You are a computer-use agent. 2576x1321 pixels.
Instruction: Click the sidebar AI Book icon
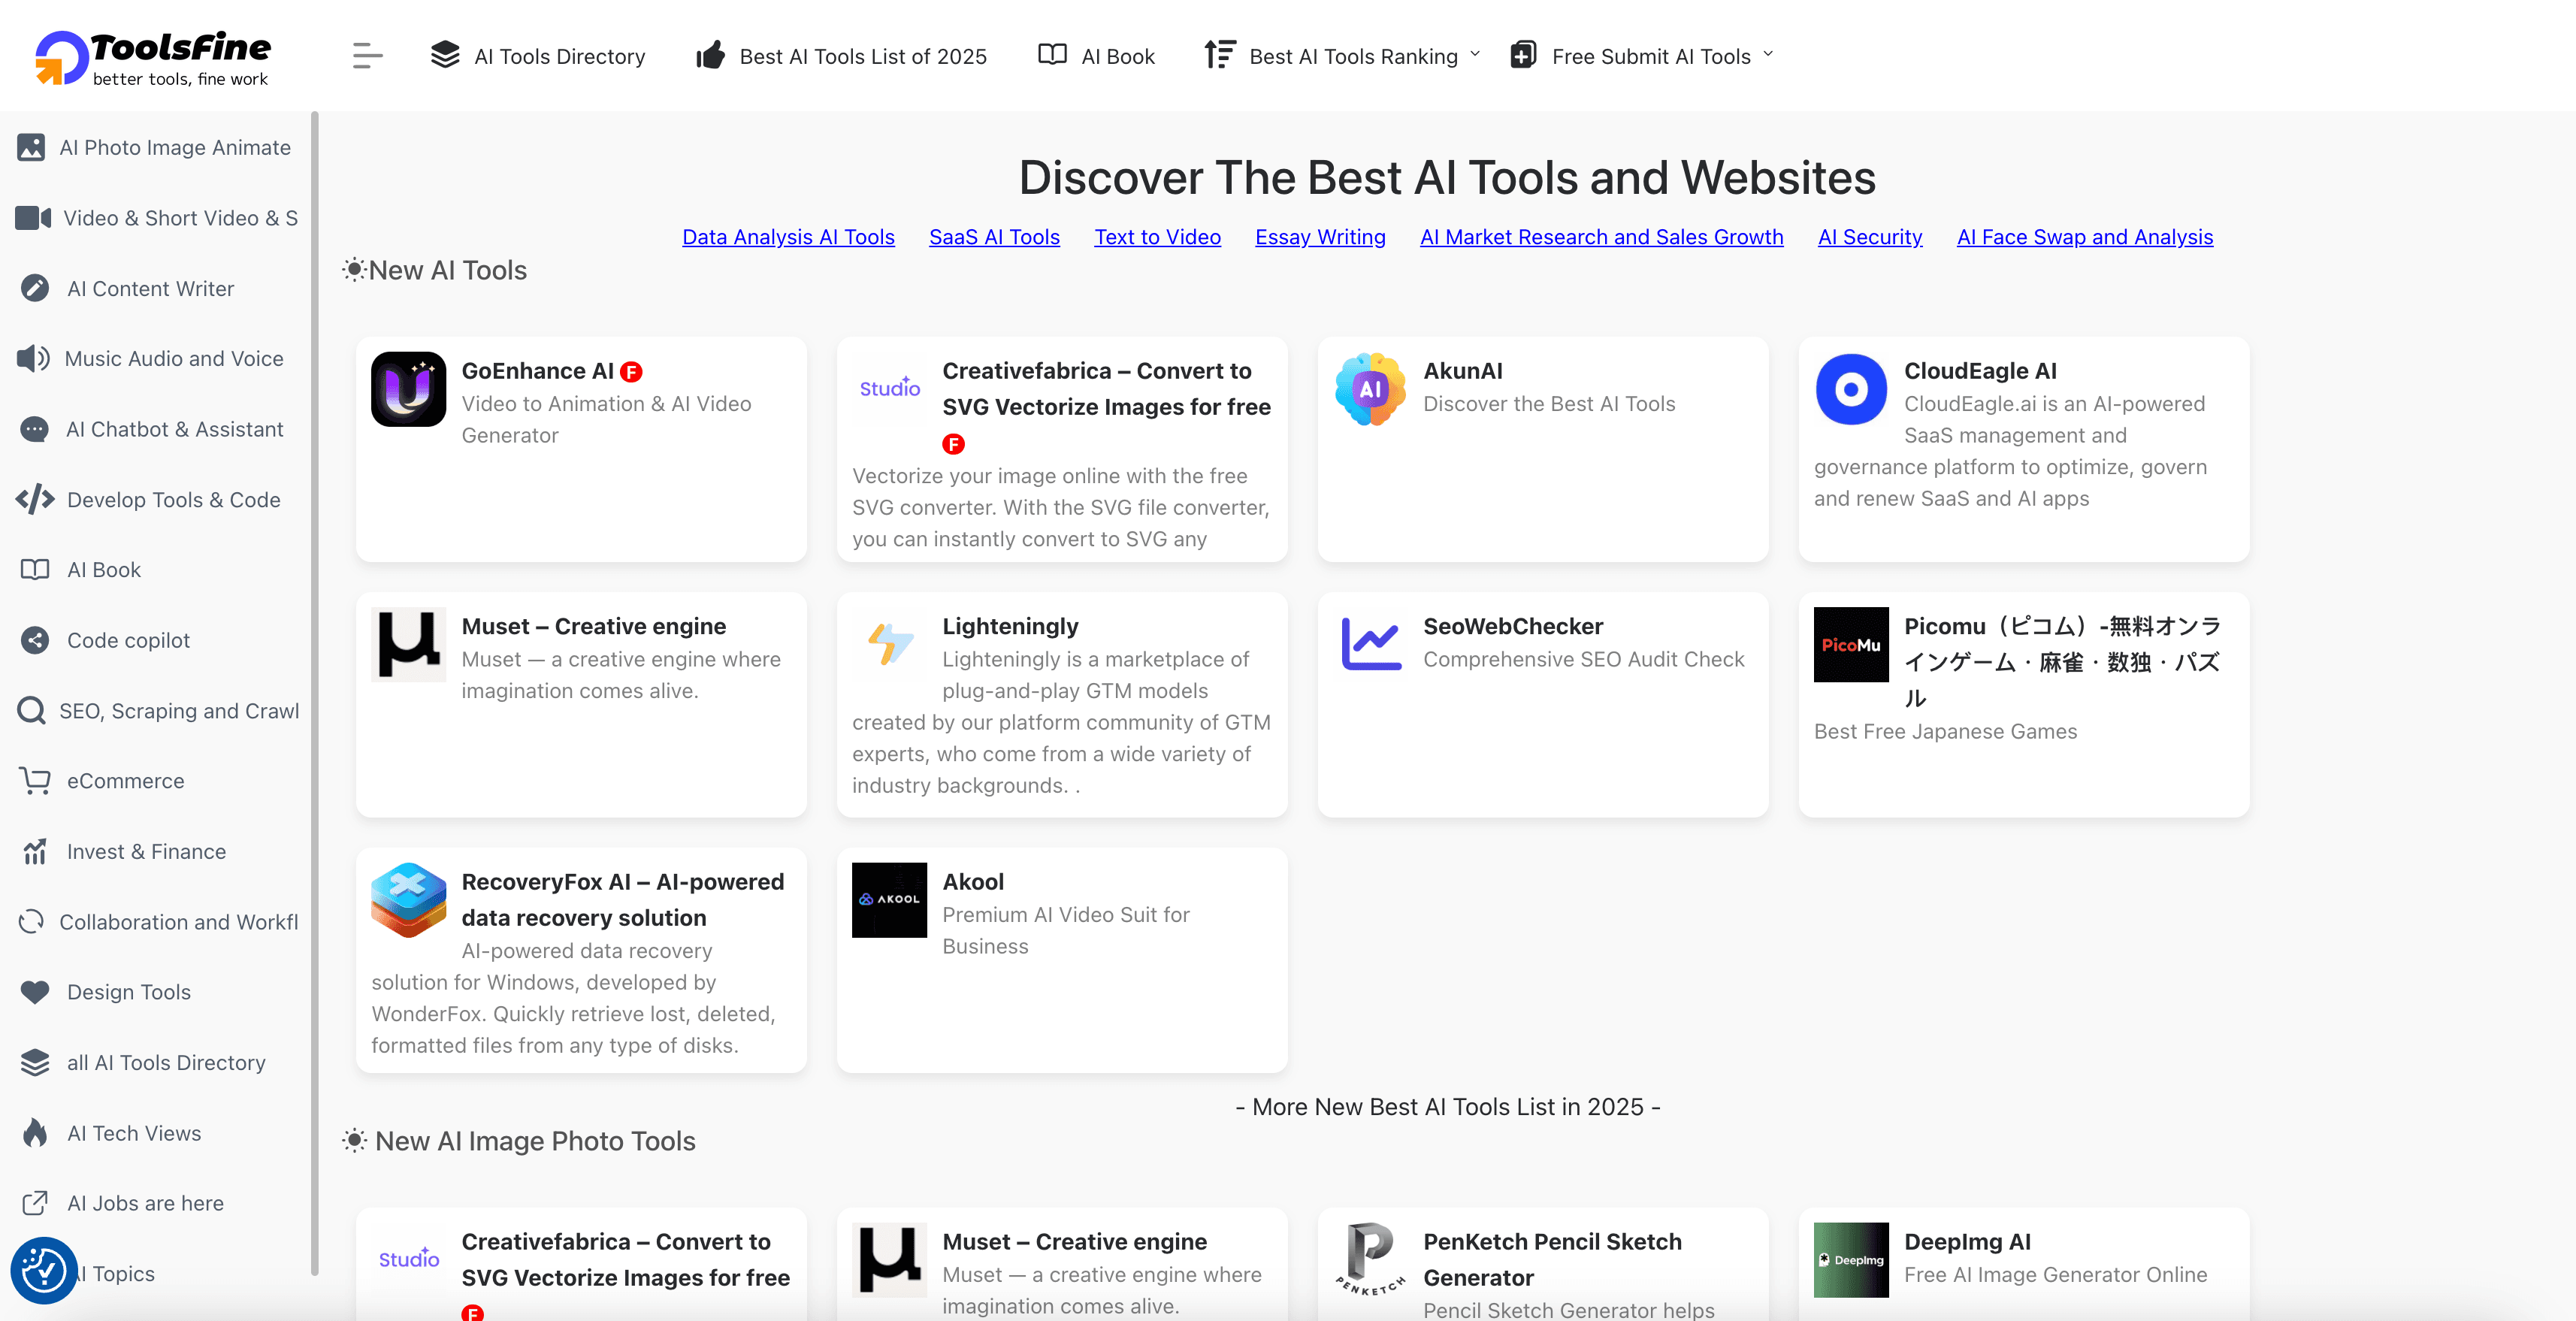pyautogui.click(x=35, y=570)
